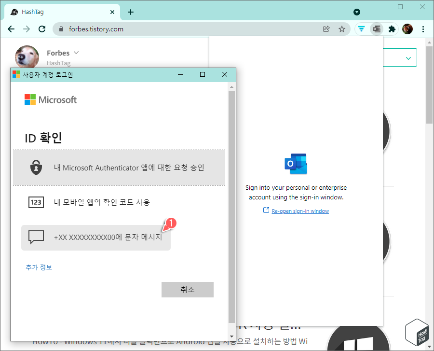Select the SMS text message speech bubble icon
The height and width of the screenshot is (351, 434).
(x=36, y=238)
